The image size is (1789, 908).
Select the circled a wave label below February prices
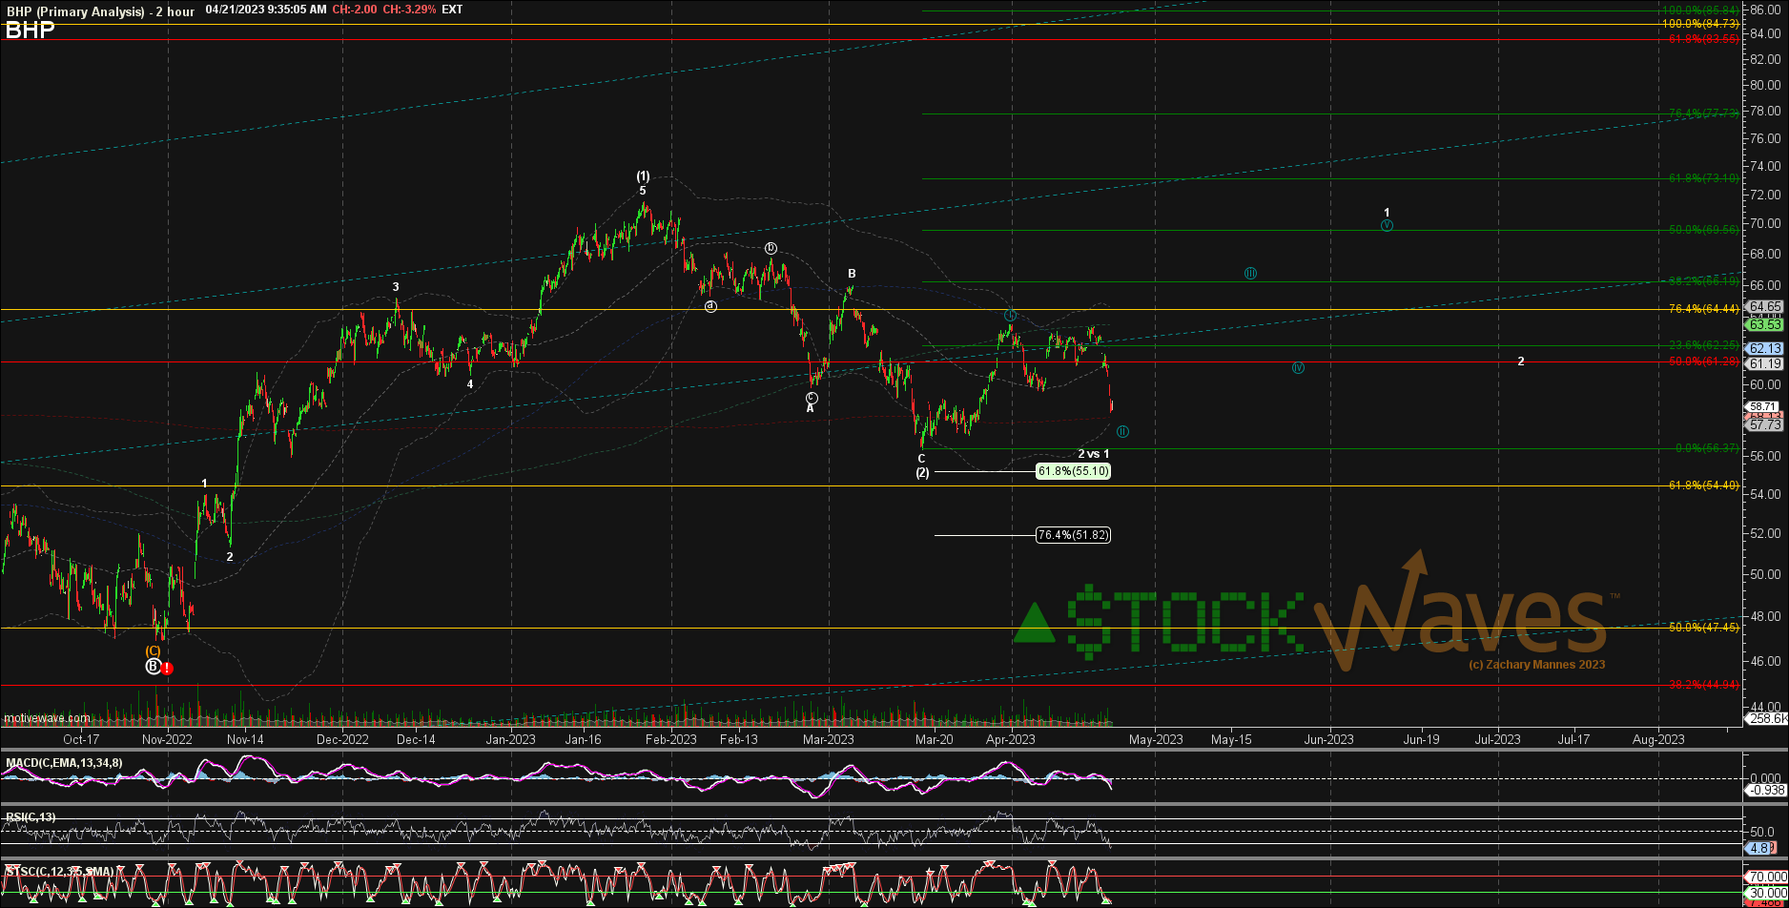tap(710, 306)
